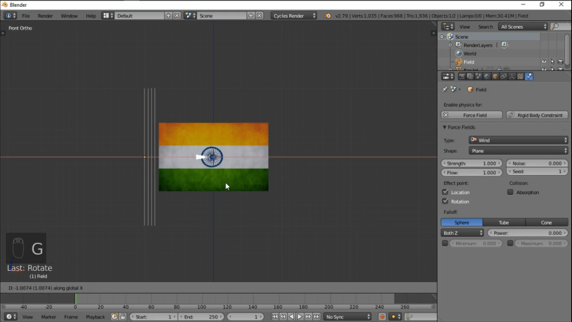572x322 pixels.
Task: Add a new scene with plus button
Action: point(251,16)
